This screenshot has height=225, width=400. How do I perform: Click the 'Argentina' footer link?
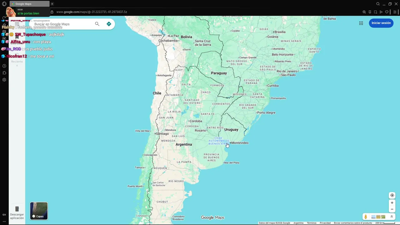point(298,223)
